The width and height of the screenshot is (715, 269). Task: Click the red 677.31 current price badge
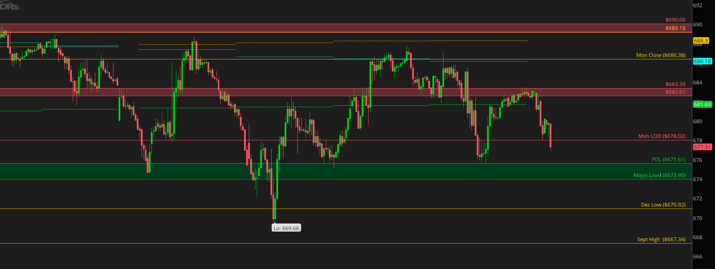pyautogui.click(x=702, y=147)
